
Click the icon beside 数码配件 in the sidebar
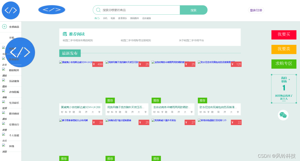(3, 69)
